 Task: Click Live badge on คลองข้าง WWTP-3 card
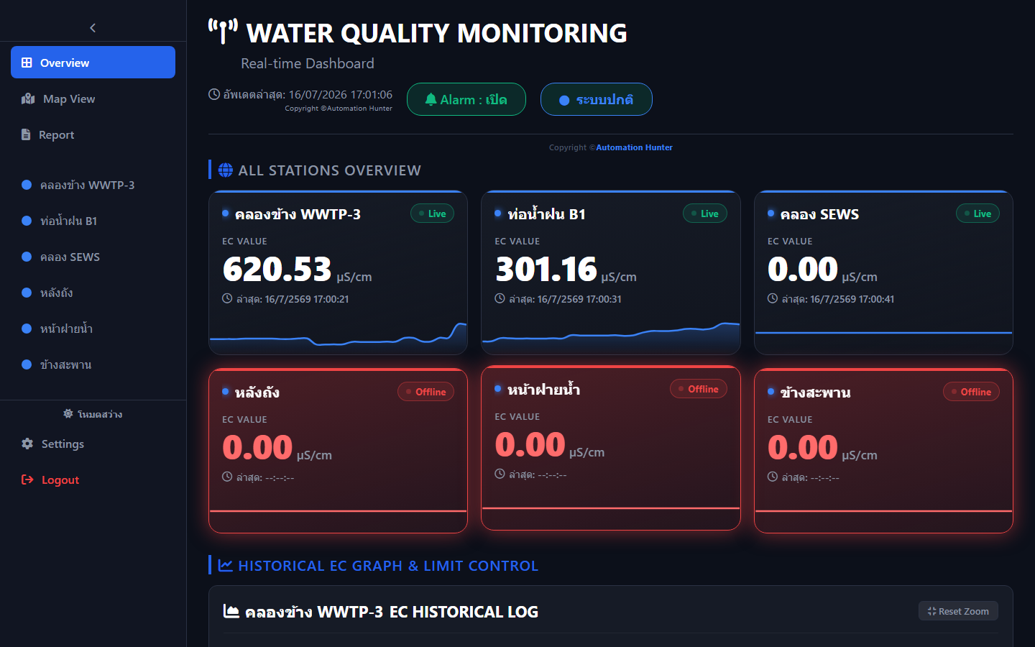432,214
